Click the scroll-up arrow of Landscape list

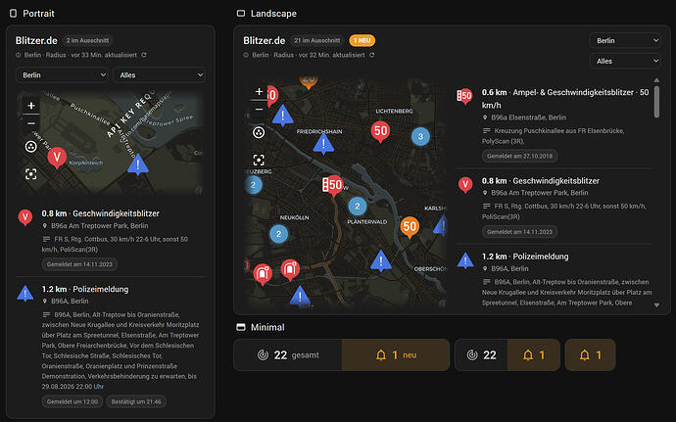(656, 80)
